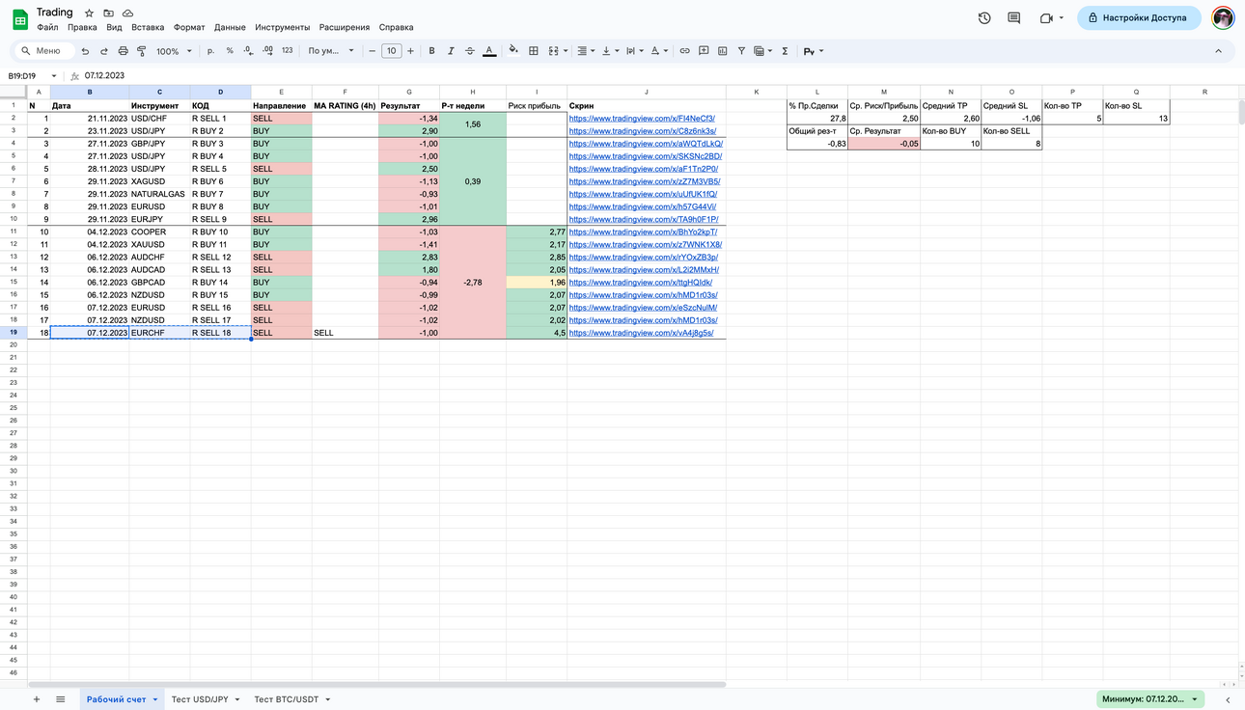Create a filter
The height and width of the screenshot is (710, 1245).
pos(741,51)
